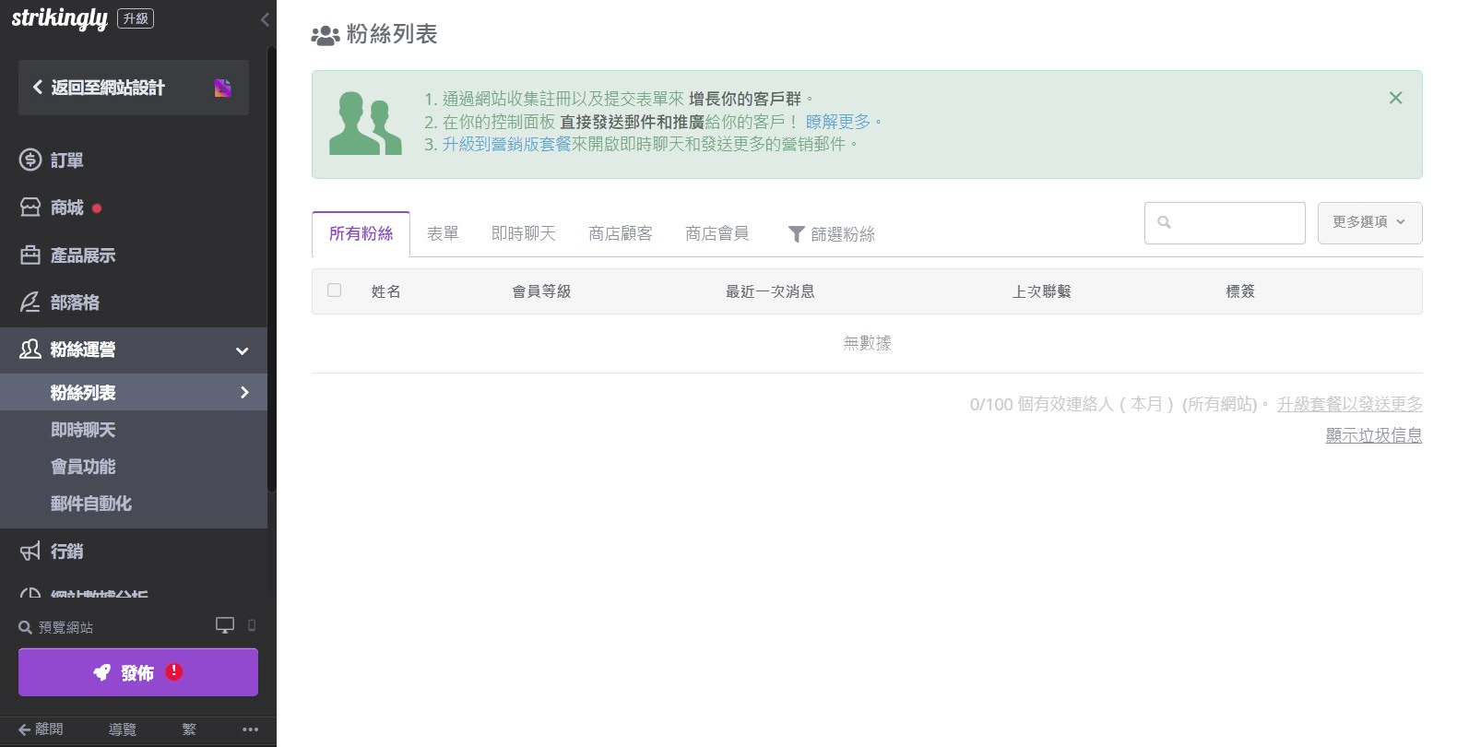
Task: Open 會員功能 membership feature
Action: [x=83, y=467]
